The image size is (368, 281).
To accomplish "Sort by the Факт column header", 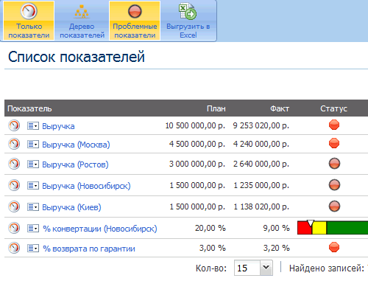I will point(280,108).
